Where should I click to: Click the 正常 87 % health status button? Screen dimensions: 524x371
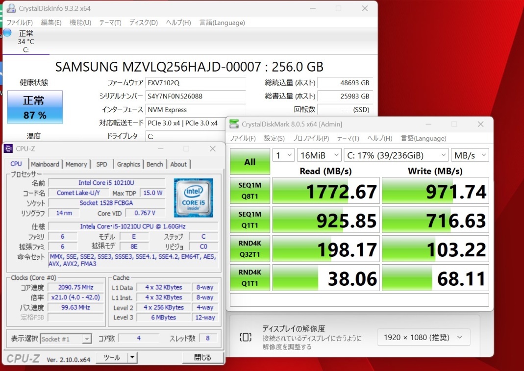pos(35,107)
